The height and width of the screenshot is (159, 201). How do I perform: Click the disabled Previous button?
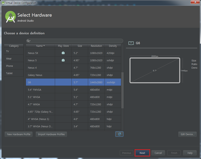tap(127, 153)
